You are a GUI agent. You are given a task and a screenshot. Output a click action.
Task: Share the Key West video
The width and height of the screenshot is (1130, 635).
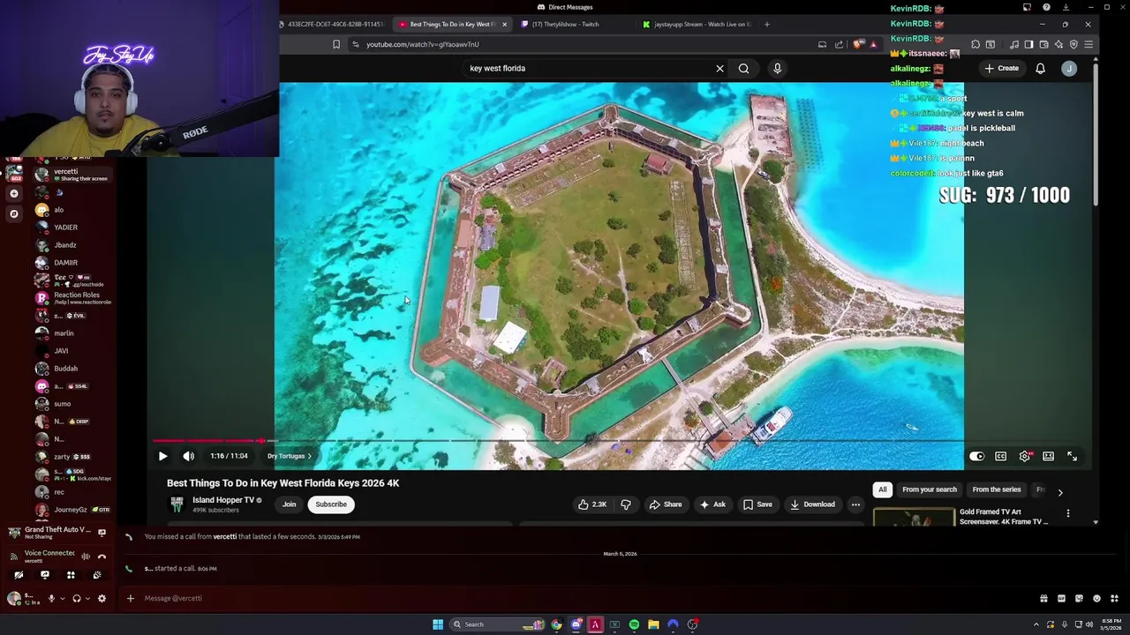tap(666, 504)
